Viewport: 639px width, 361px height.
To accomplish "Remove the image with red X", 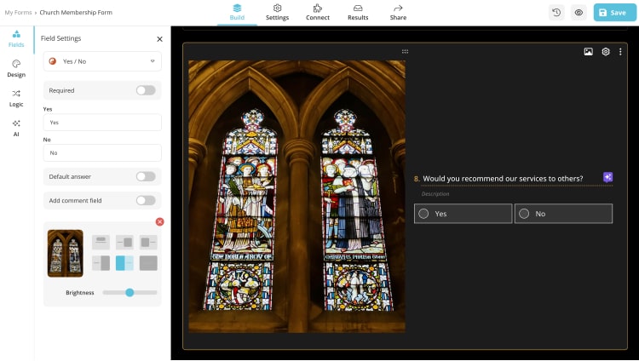I will pyautogui.click(x=159, y=222).
